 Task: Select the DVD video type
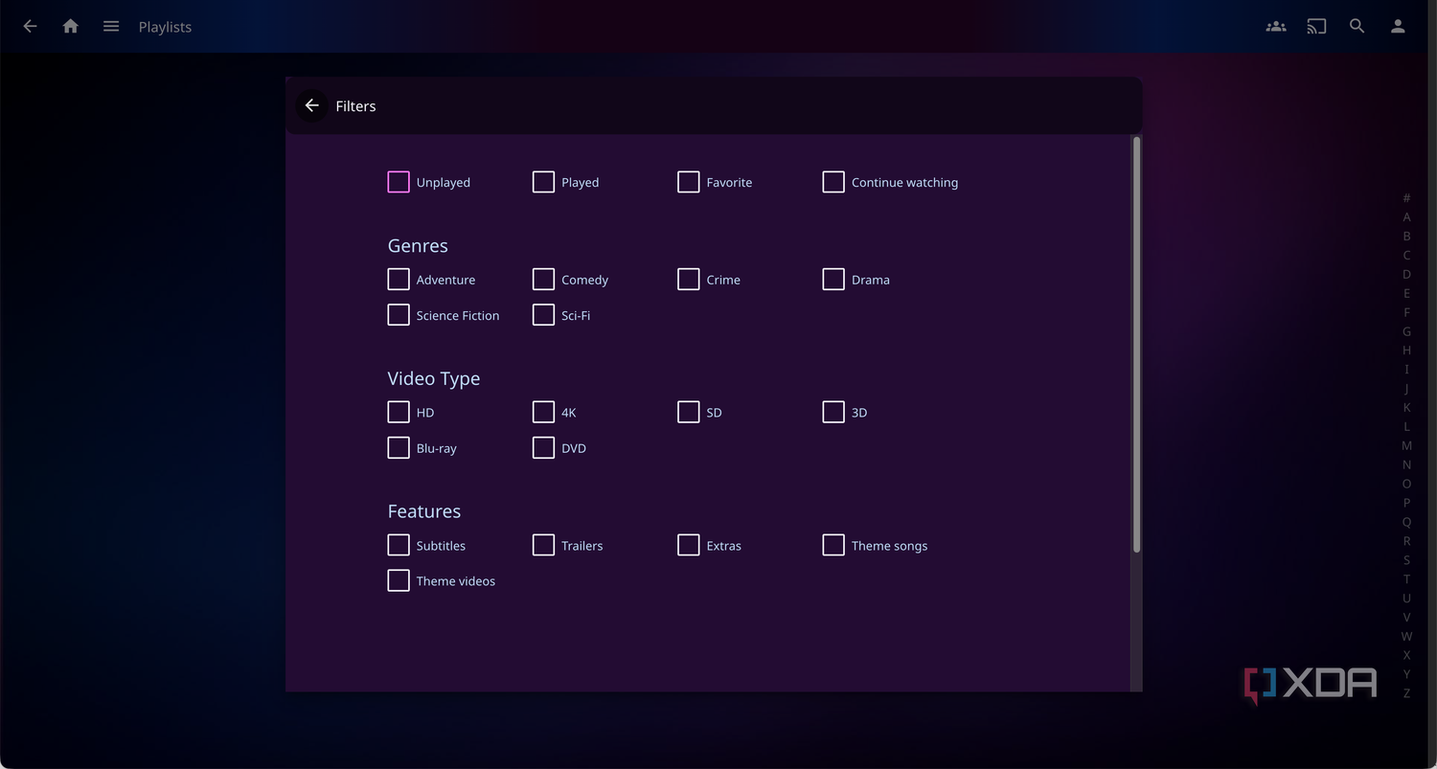(x=543, y=447)
